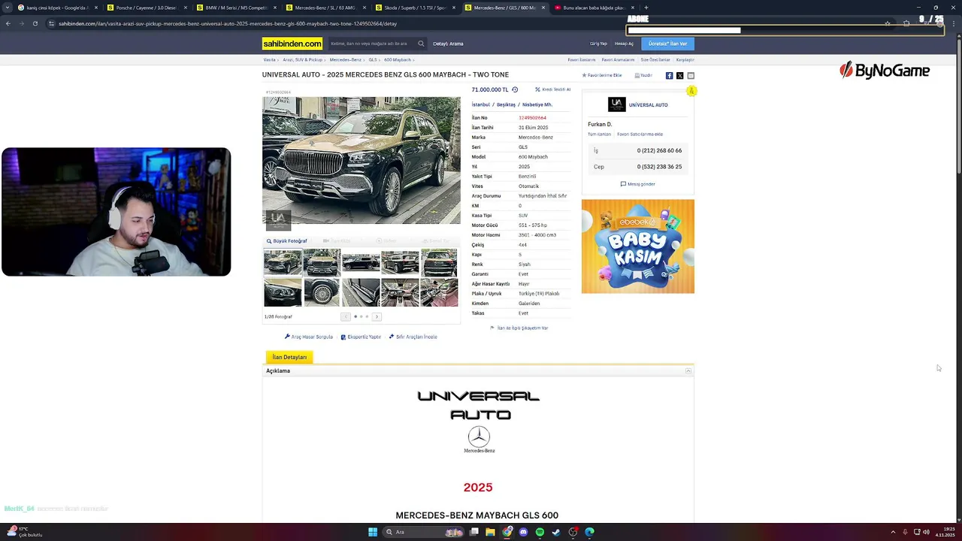Click the Mercedes-Benz breadcrumb
This screenshot has width=962, height=541.
pyautogui.click(x=346, y=59)
